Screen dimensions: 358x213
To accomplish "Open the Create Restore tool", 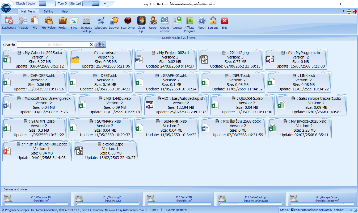I will (165, 21).
